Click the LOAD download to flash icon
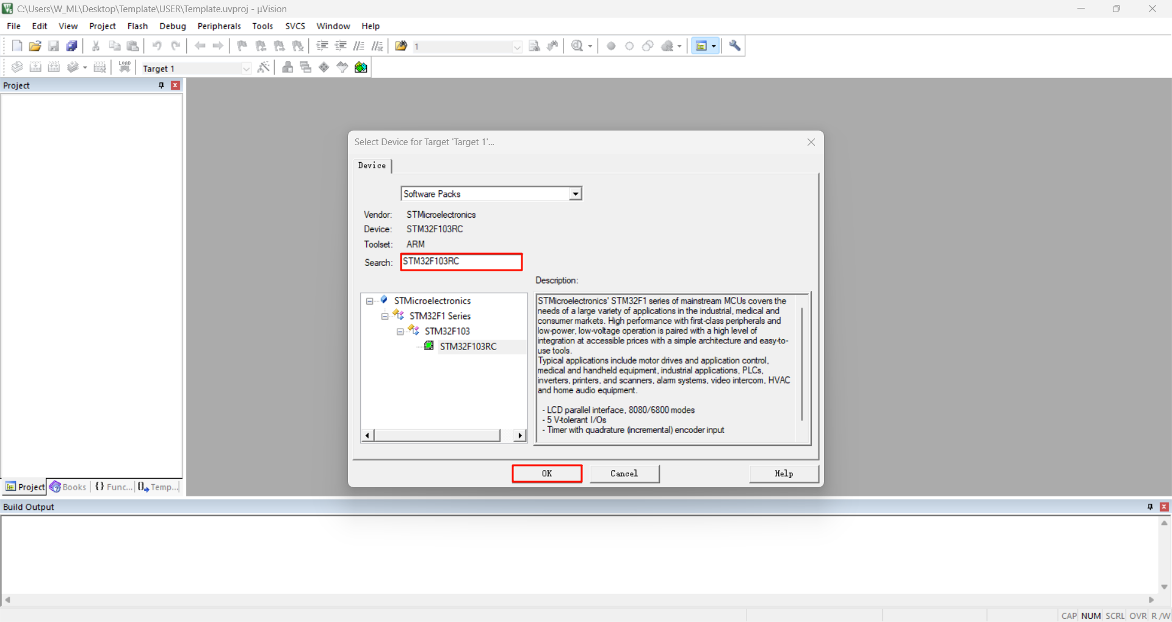The height and width of the screenshot is (622, 1172). pyautogui.click(x=125, y=67)
